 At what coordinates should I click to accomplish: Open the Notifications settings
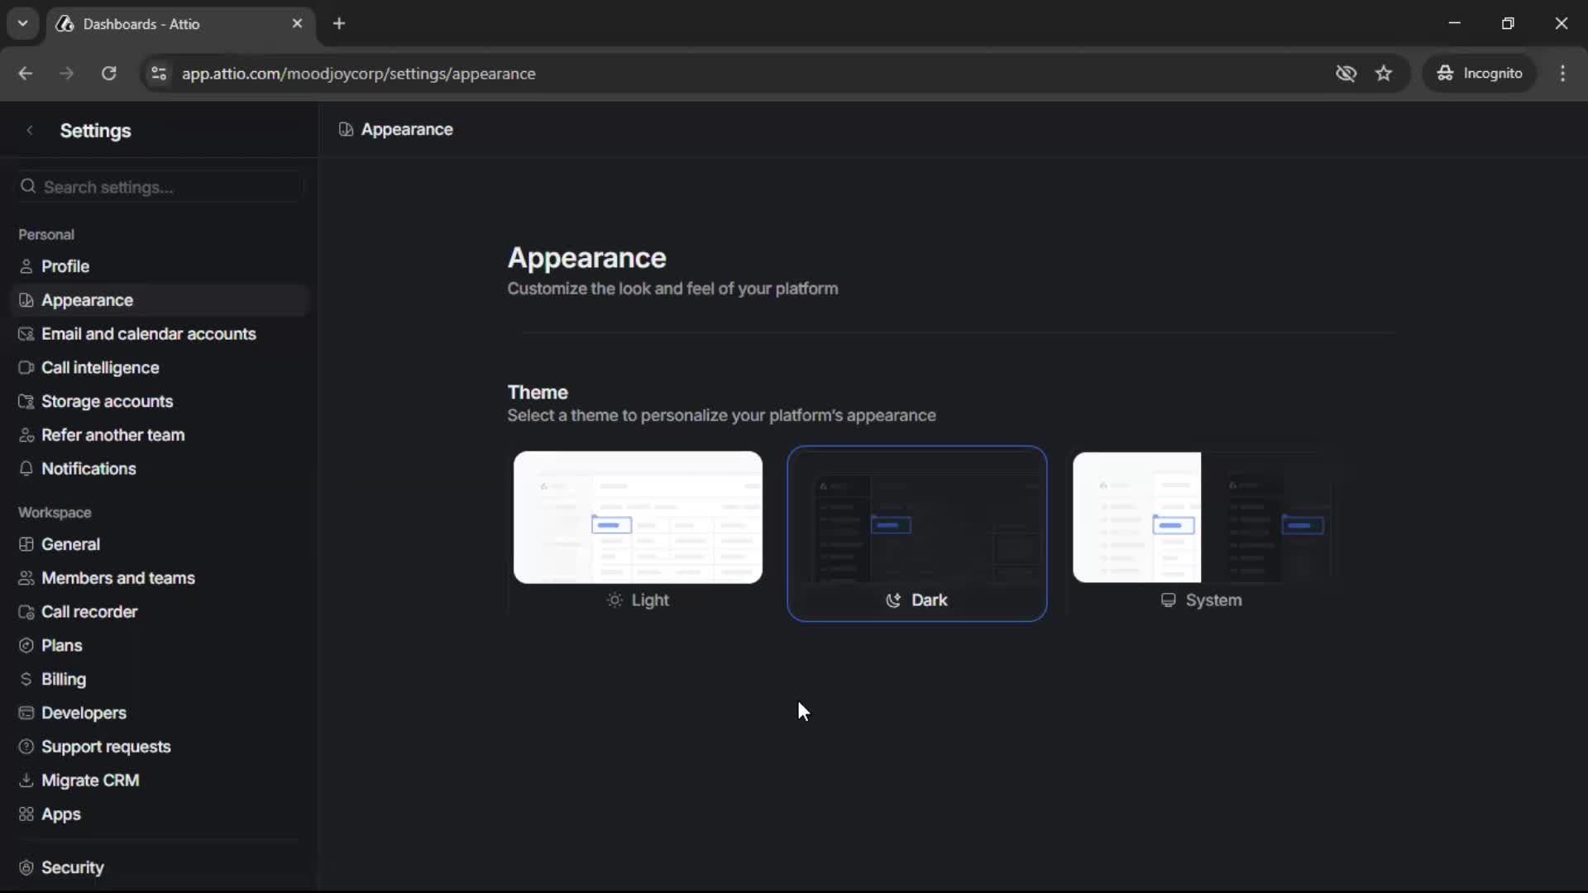(x=91, y=469)
